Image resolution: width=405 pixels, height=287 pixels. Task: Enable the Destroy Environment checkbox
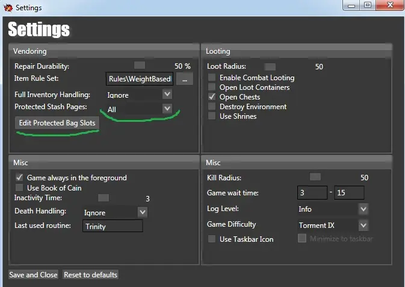click(212, 107)
